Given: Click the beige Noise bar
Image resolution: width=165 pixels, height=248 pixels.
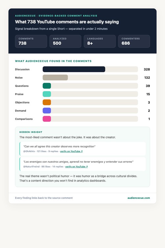Looking at the screenshot, I should (x=55, y=77).
